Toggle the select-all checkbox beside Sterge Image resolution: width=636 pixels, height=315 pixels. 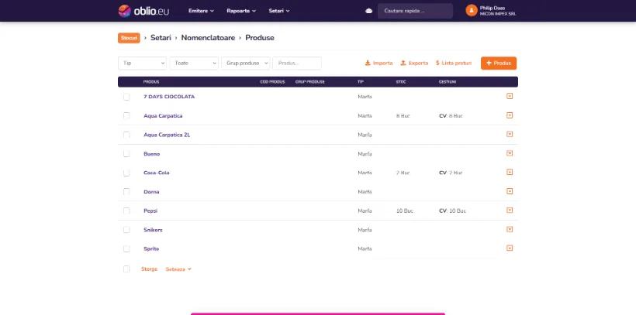click(x=126, y=269)
